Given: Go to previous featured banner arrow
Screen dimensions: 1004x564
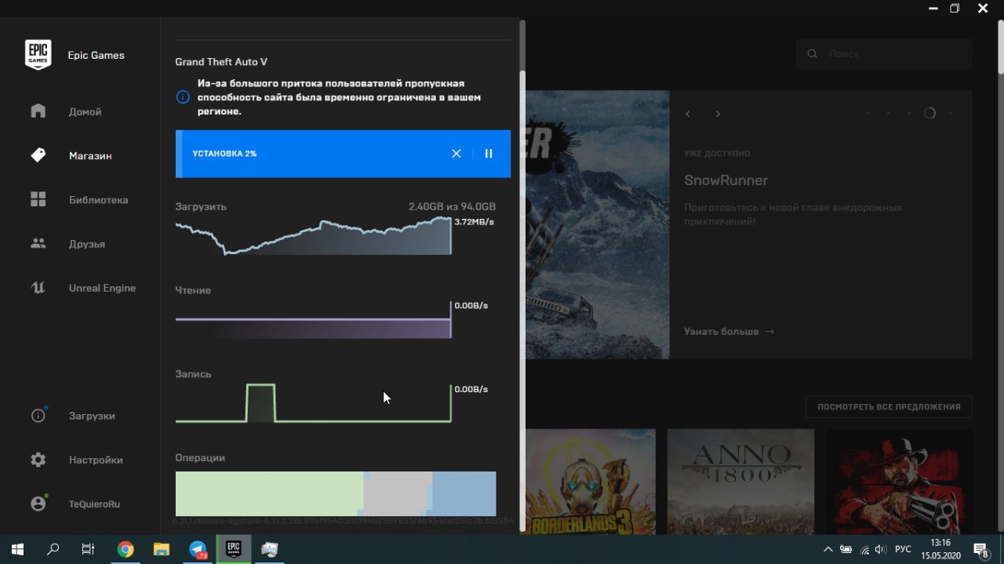Looking at the screenshot, I should click(x=688, y=114).
